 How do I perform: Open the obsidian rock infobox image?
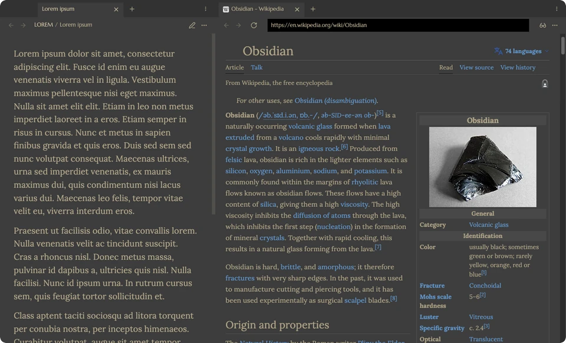(483, 167)
